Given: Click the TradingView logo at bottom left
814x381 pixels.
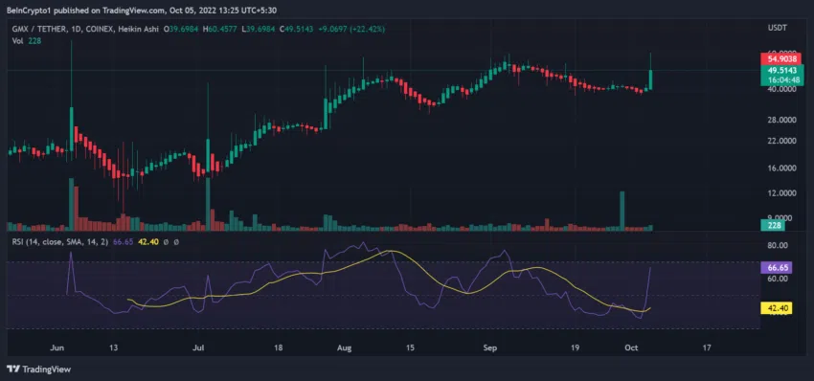Looking at the screenshot, I should coord(38,370).
